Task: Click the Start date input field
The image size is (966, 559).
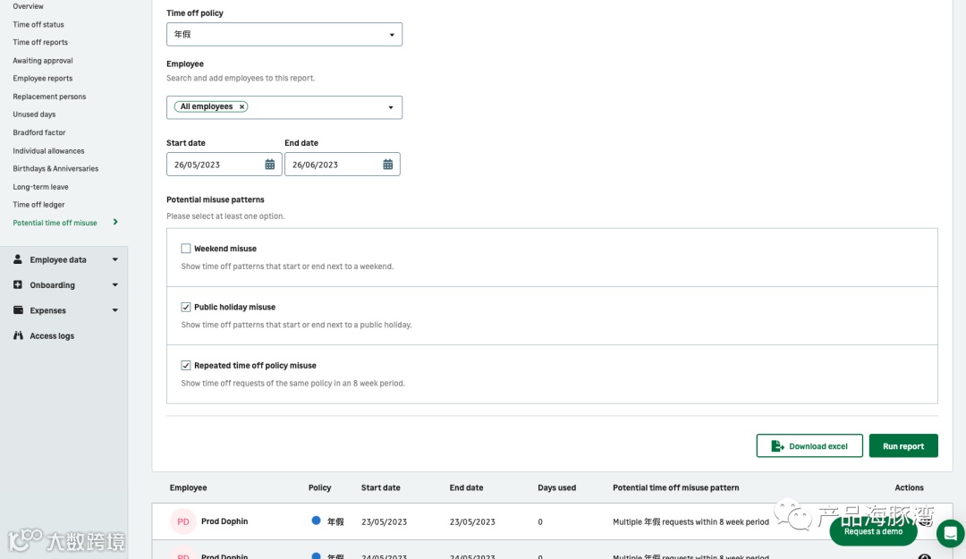Action: (224, 165)
